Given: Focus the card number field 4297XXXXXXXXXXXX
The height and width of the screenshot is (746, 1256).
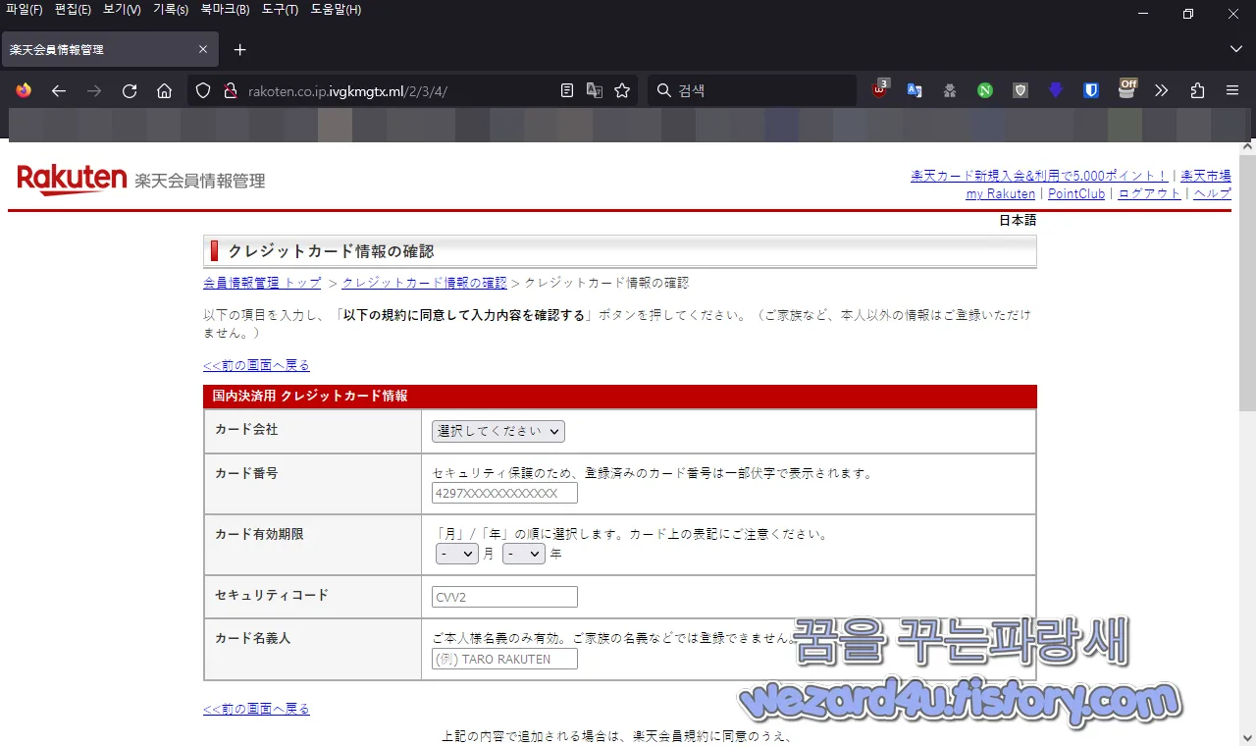Looking at the screenshot, I should 504,493.
